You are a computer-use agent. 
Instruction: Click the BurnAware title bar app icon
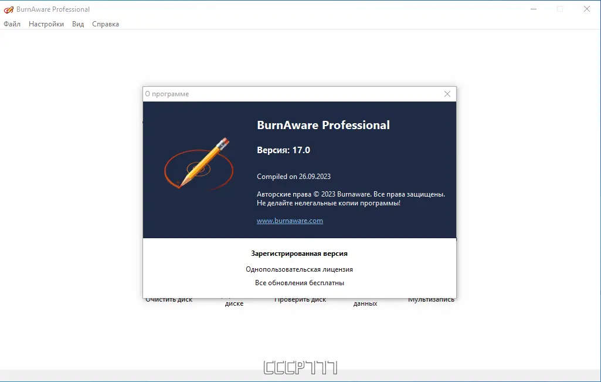(8, 9)
